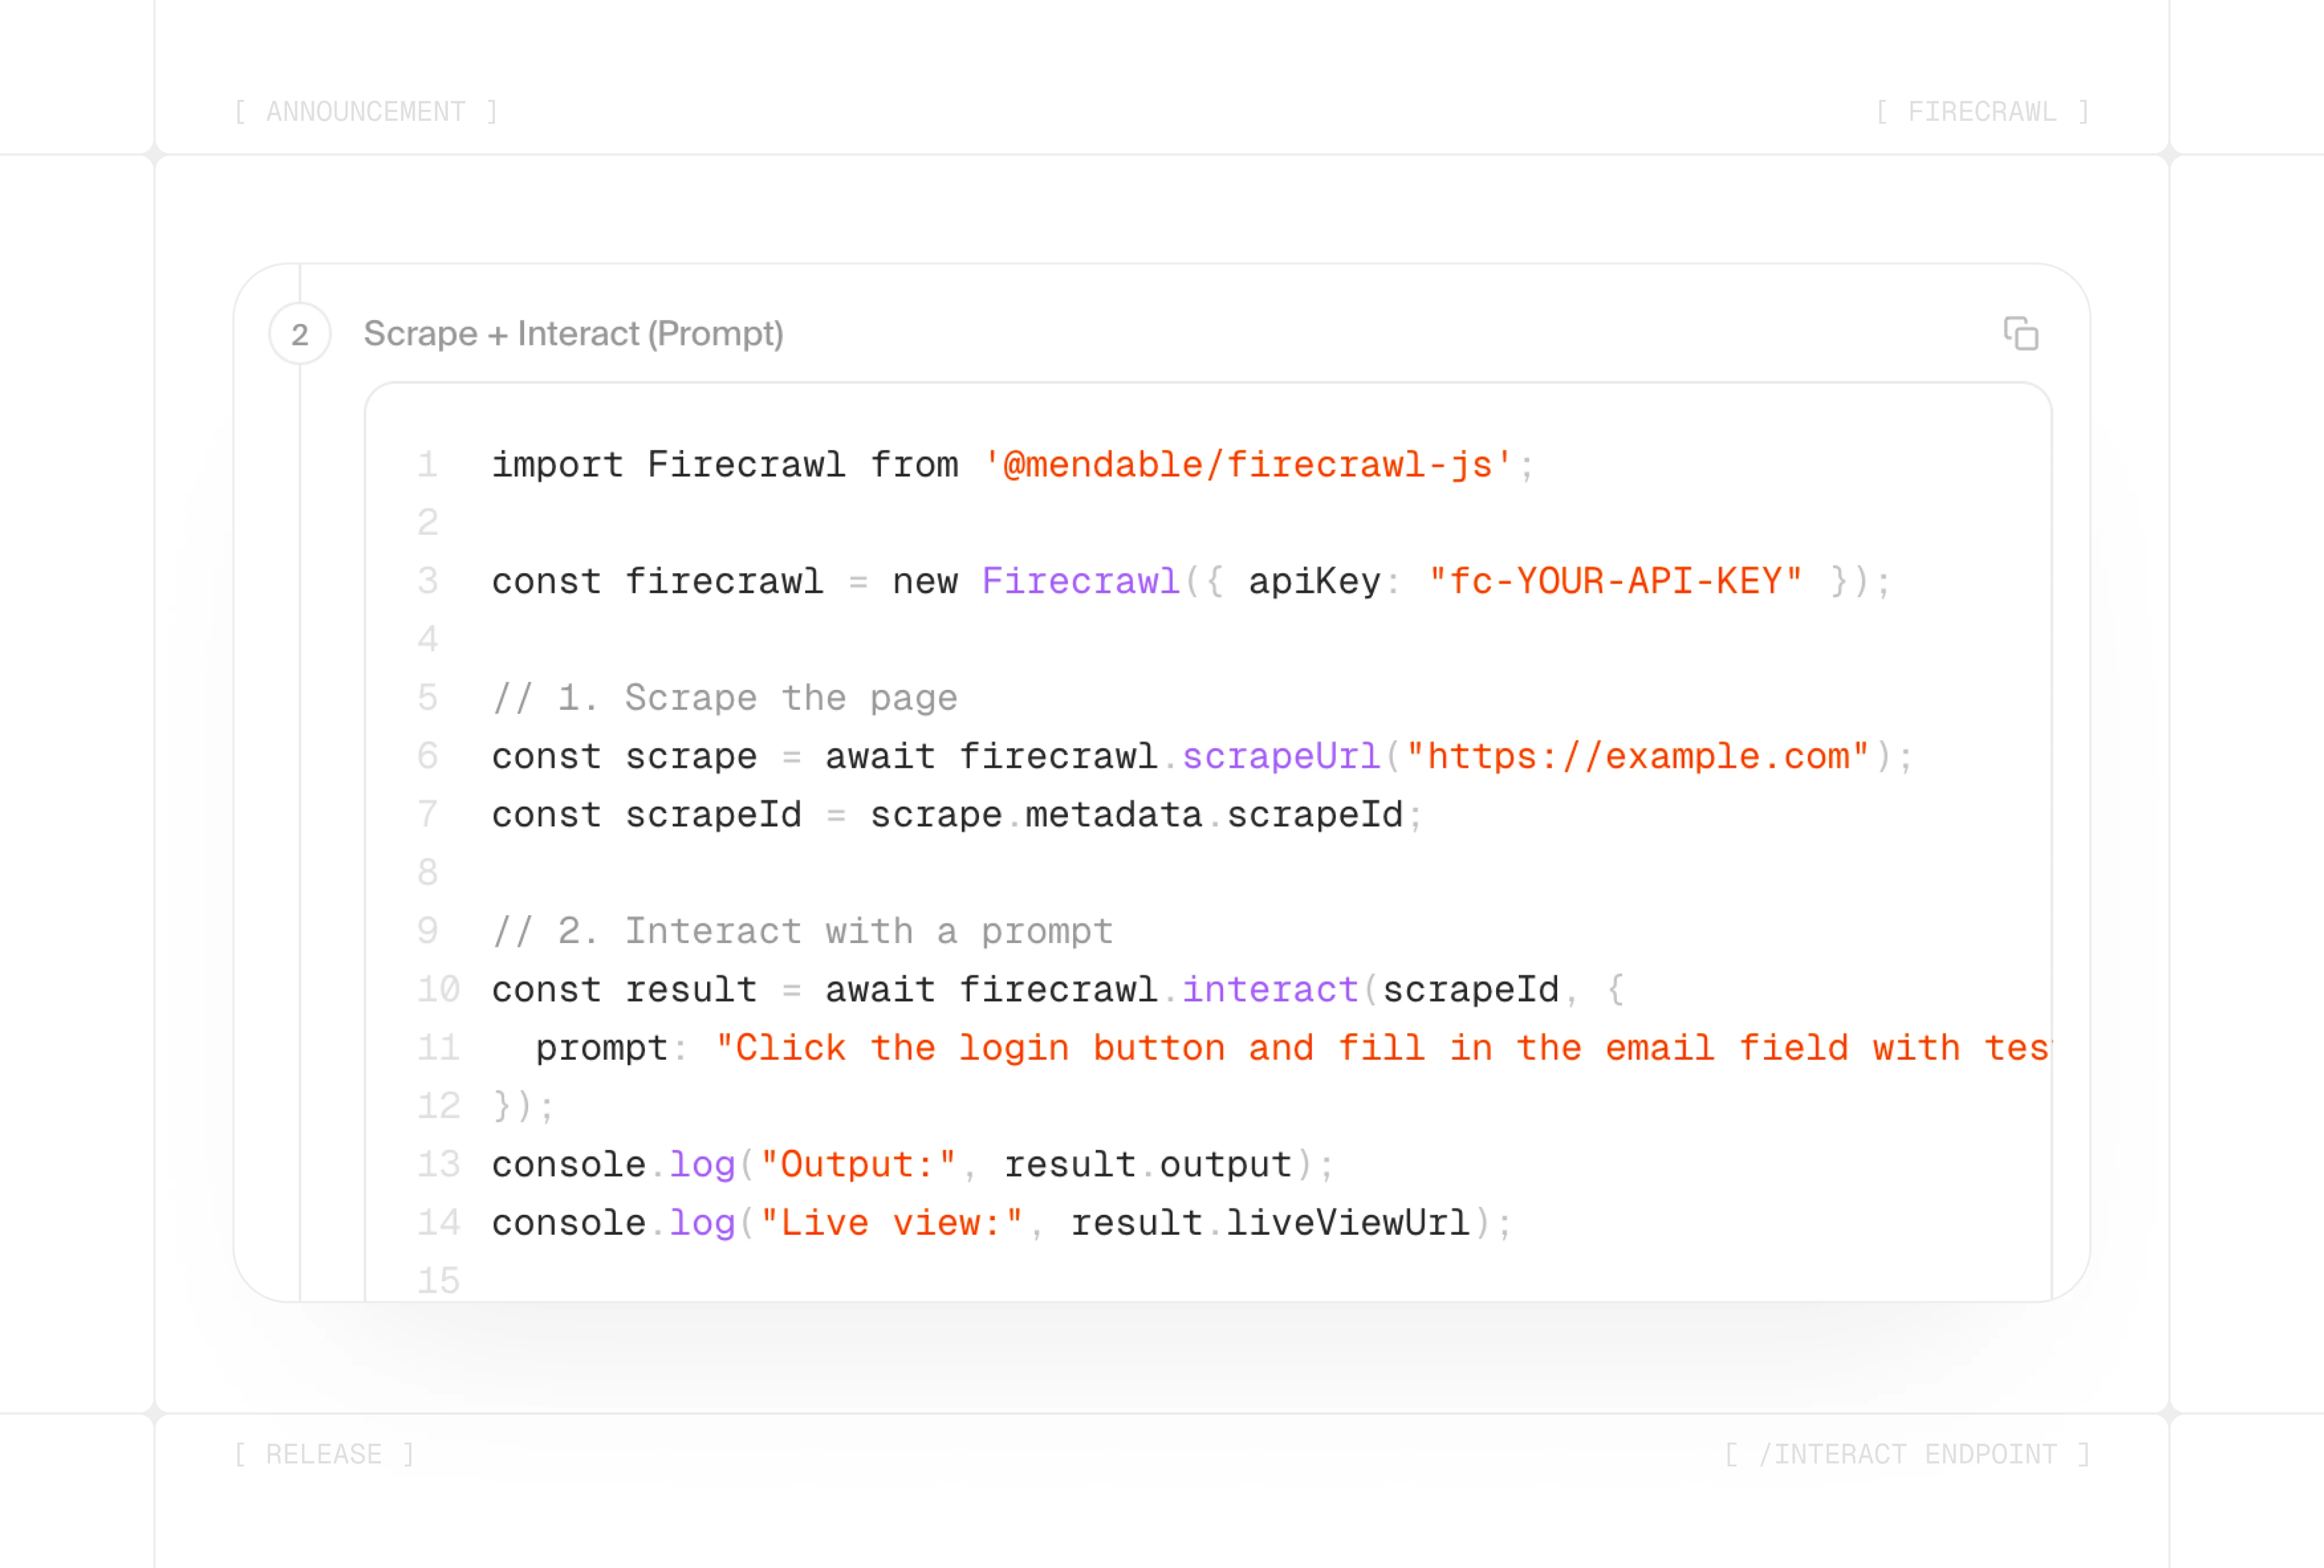Viewport: 2324px width, 1568px height.
Task: Click line number 10 in the gutter
Action: point(438,990)
